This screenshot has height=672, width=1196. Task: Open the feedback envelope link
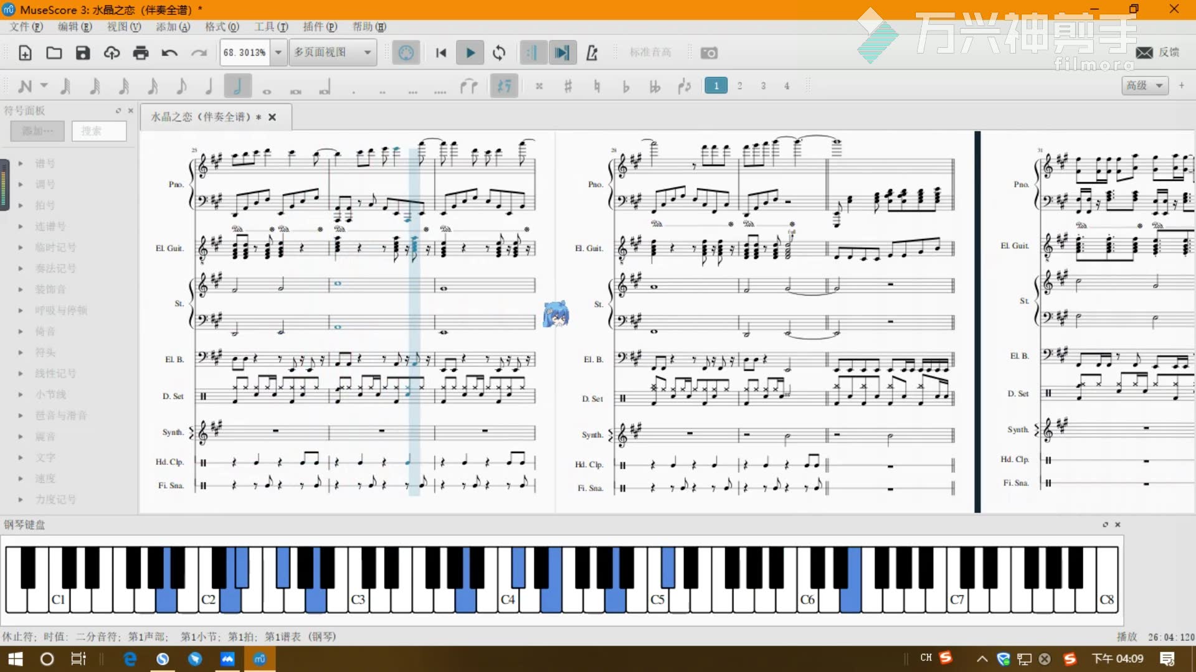pos(1144,52)
